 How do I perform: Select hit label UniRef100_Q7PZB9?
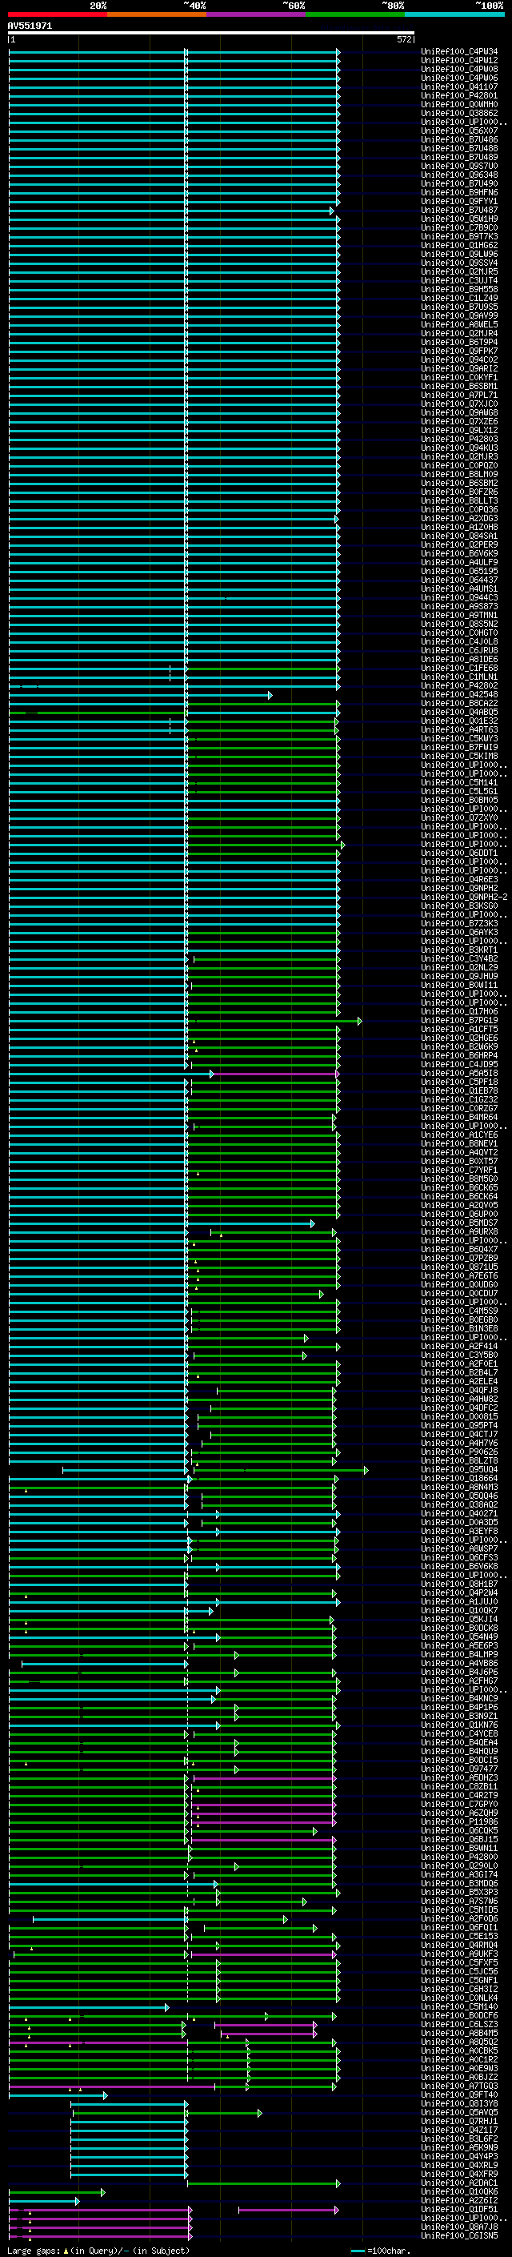pyautogui.click(x=459, y=1258)
